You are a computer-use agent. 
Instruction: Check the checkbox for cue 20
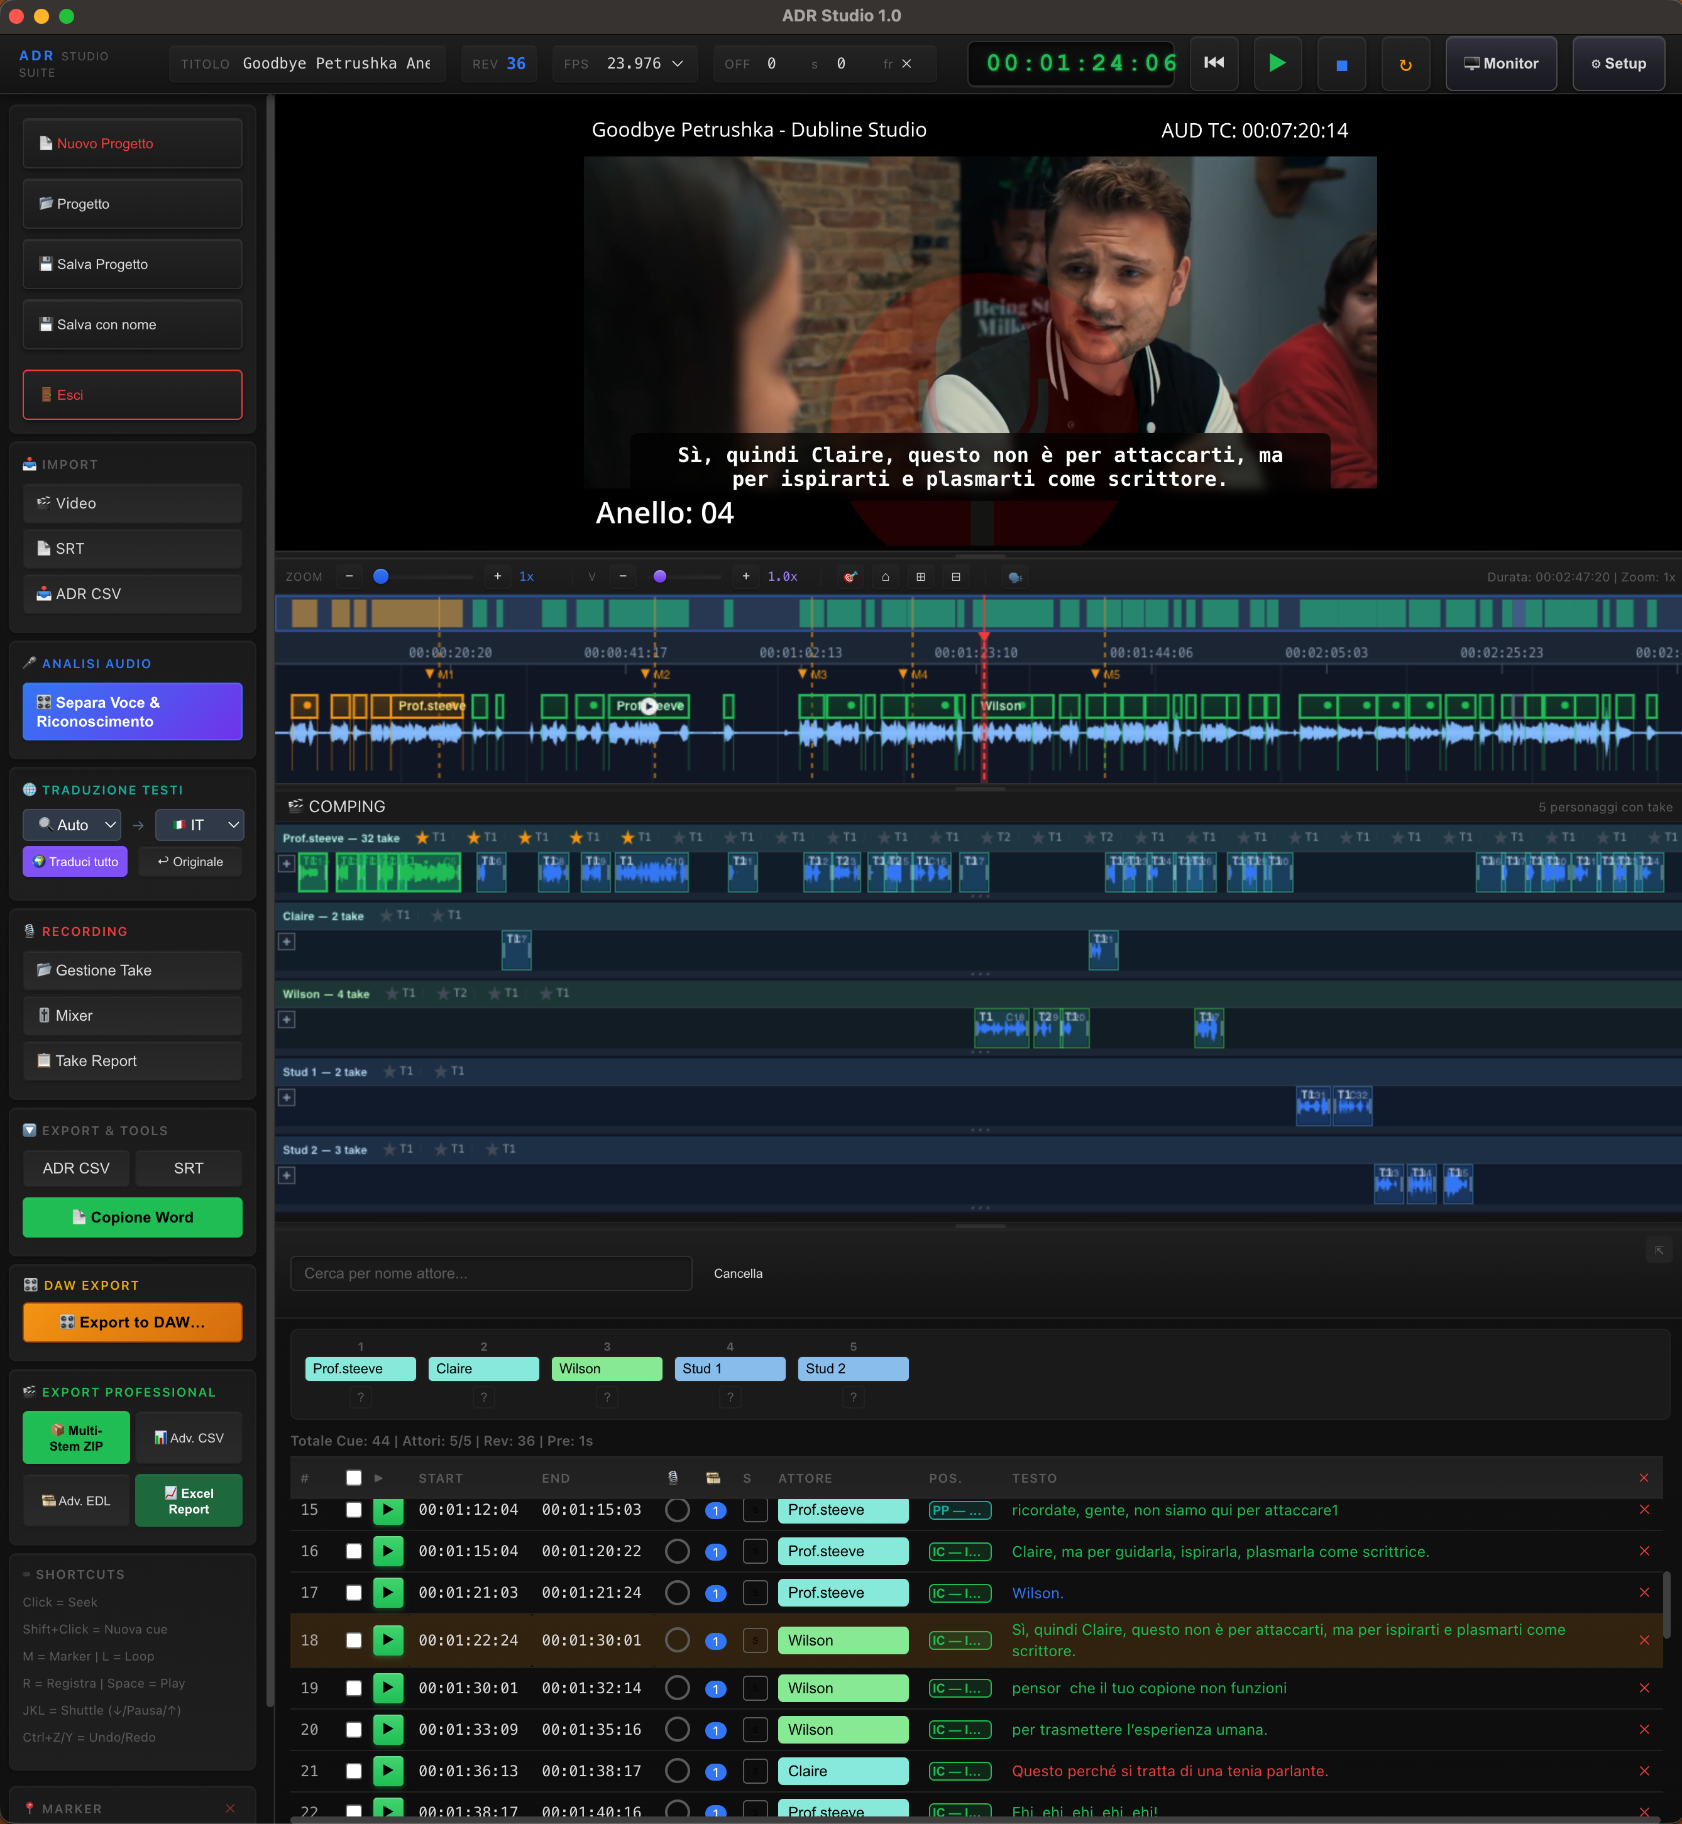354,1729
